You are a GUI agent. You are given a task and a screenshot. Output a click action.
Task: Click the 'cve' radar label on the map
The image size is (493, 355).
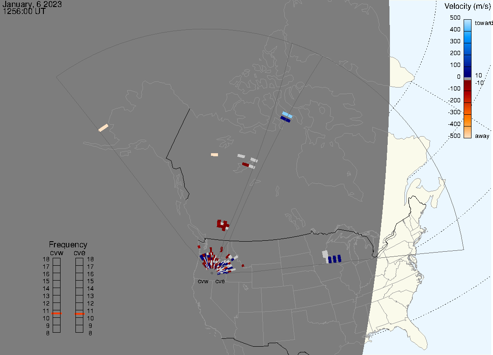click(220, 281)
